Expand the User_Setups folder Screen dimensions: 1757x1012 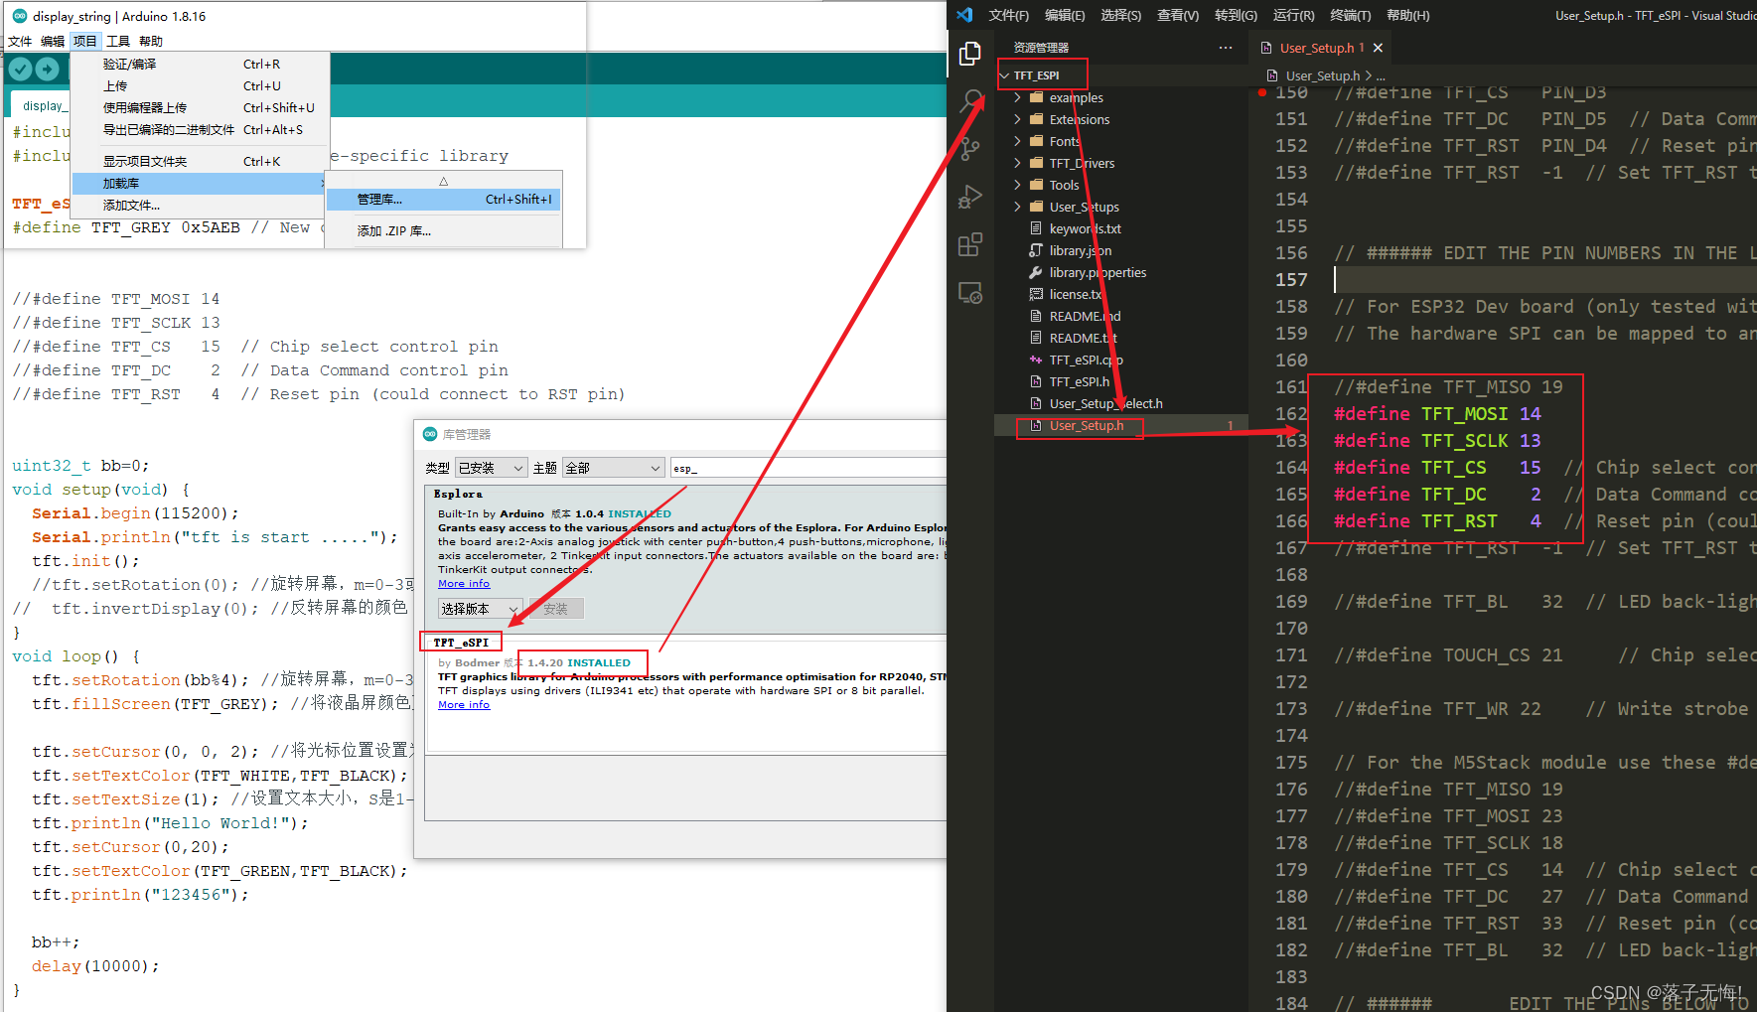(1017, 207)
